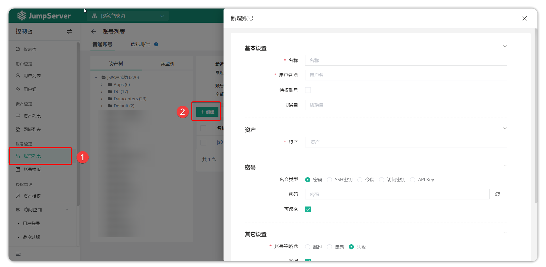Expand the Datacenters (23) tree node

[x=102, y=99]
